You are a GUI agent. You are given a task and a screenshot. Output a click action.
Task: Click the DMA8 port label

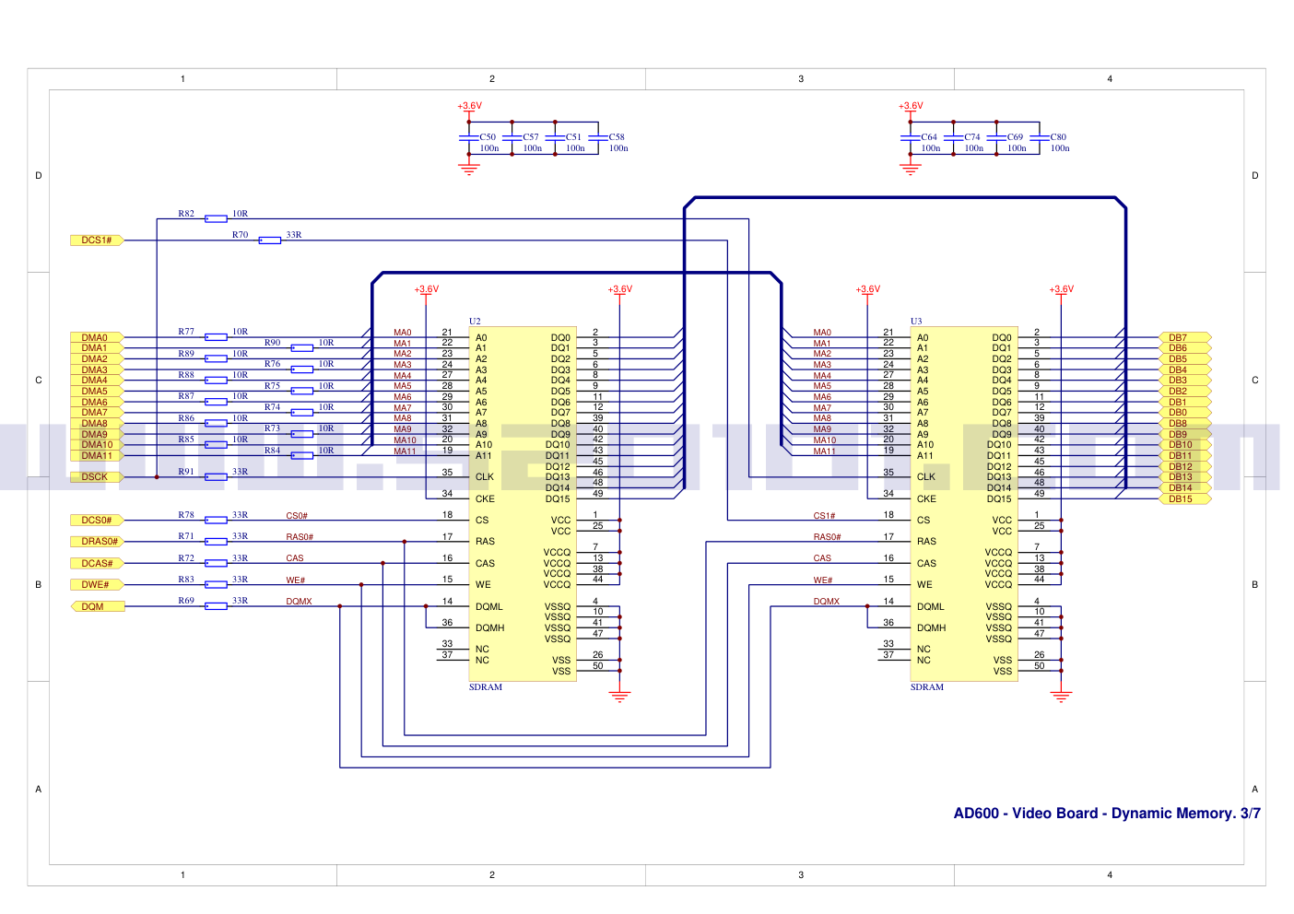click(97, 424)
